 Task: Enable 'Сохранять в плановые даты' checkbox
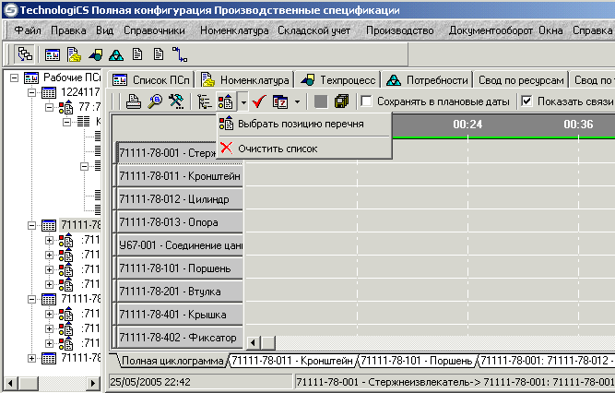coord(367,101)
